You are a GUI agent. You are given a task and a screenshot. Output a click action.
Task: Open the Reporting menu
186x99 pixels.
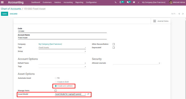(79, 2)
